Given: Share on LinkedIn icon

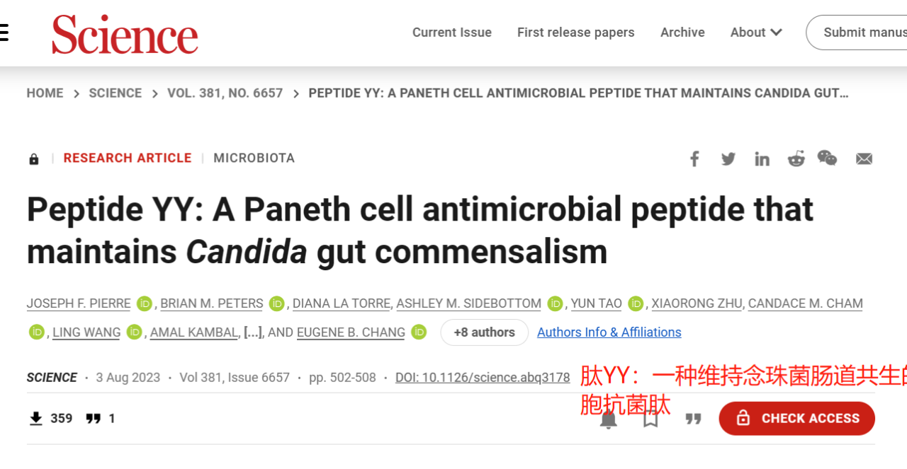Looking at the screenshot, I should [762, 158].
